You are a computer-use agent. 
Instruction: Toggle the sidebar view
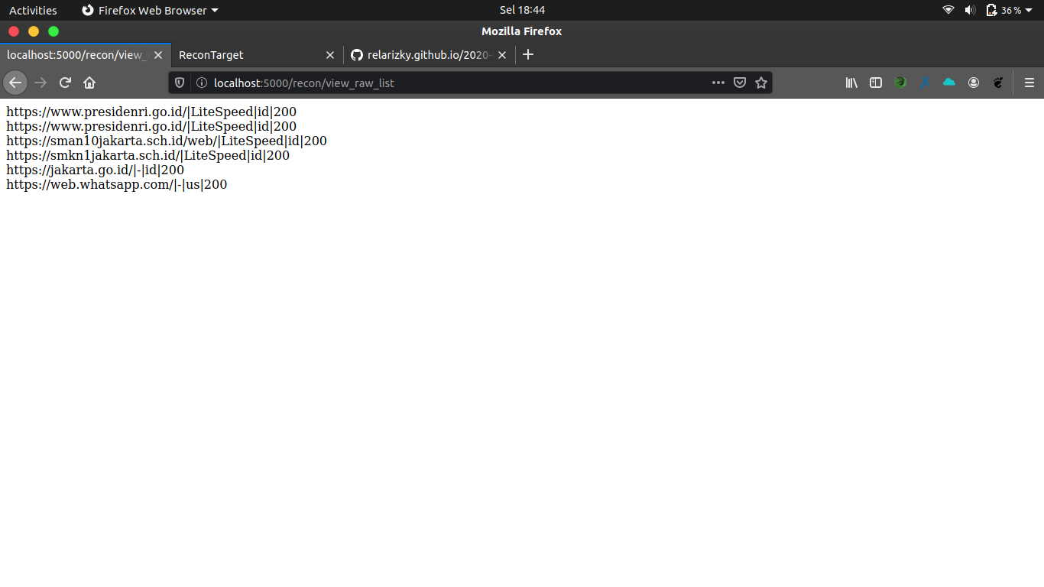pyautogui.click(x=876, y=83)
